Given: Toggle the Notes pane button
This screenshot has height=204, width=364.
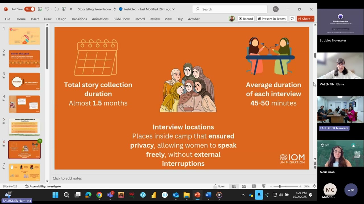Looking at the screenshot, I should 219,186.
